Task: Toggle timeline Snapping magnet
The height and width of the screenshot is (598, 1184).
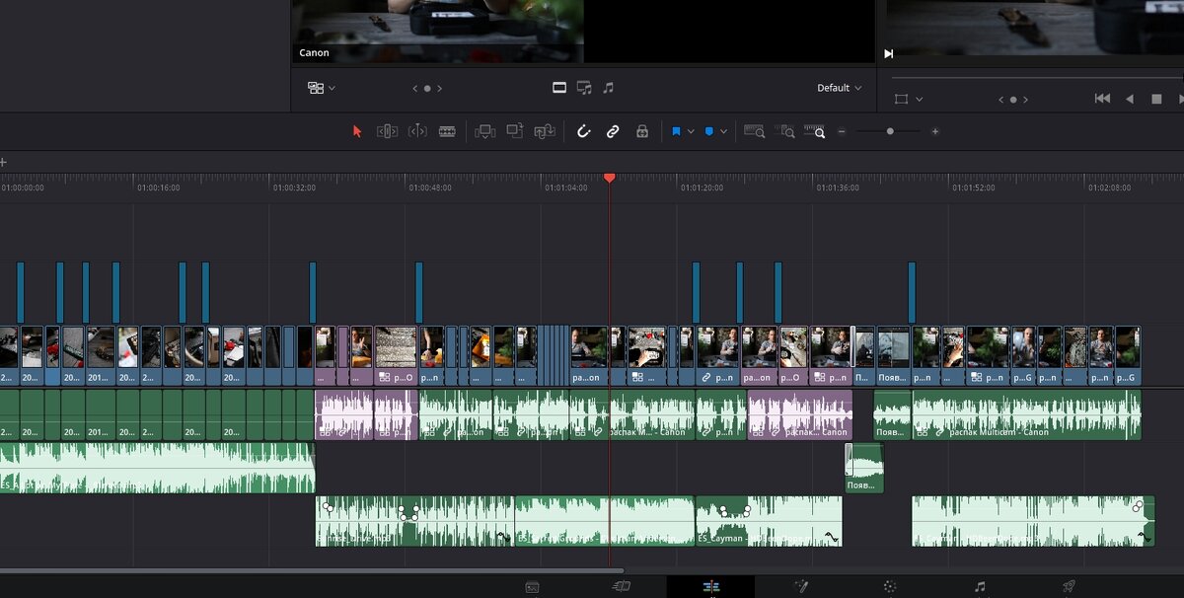Action: click(x=583, y=131)
